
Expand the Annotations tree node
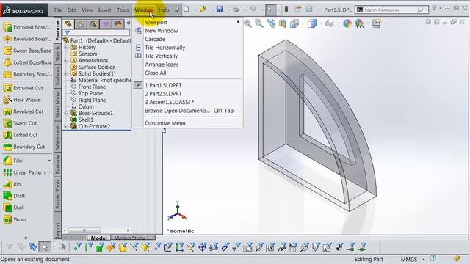coord(66,60)
